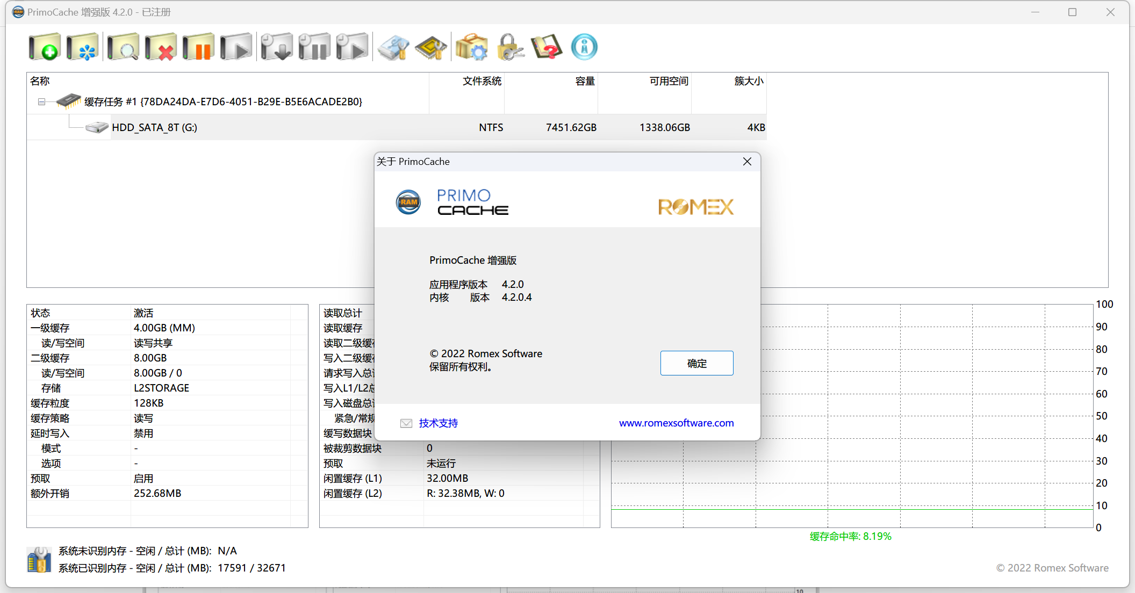This screenshot has width=1135, height=593.
Task: Open the memory chip management icon
Action: click(x=430, y=47)
